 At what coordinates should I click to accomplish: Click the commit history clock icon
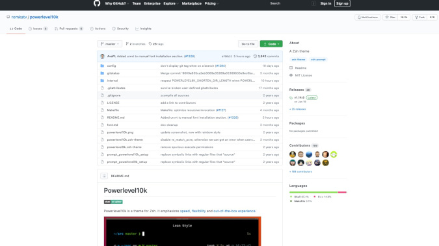point(255,56)
